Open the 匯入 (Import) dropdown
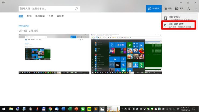The image size is (199, 112). point(179,9)
